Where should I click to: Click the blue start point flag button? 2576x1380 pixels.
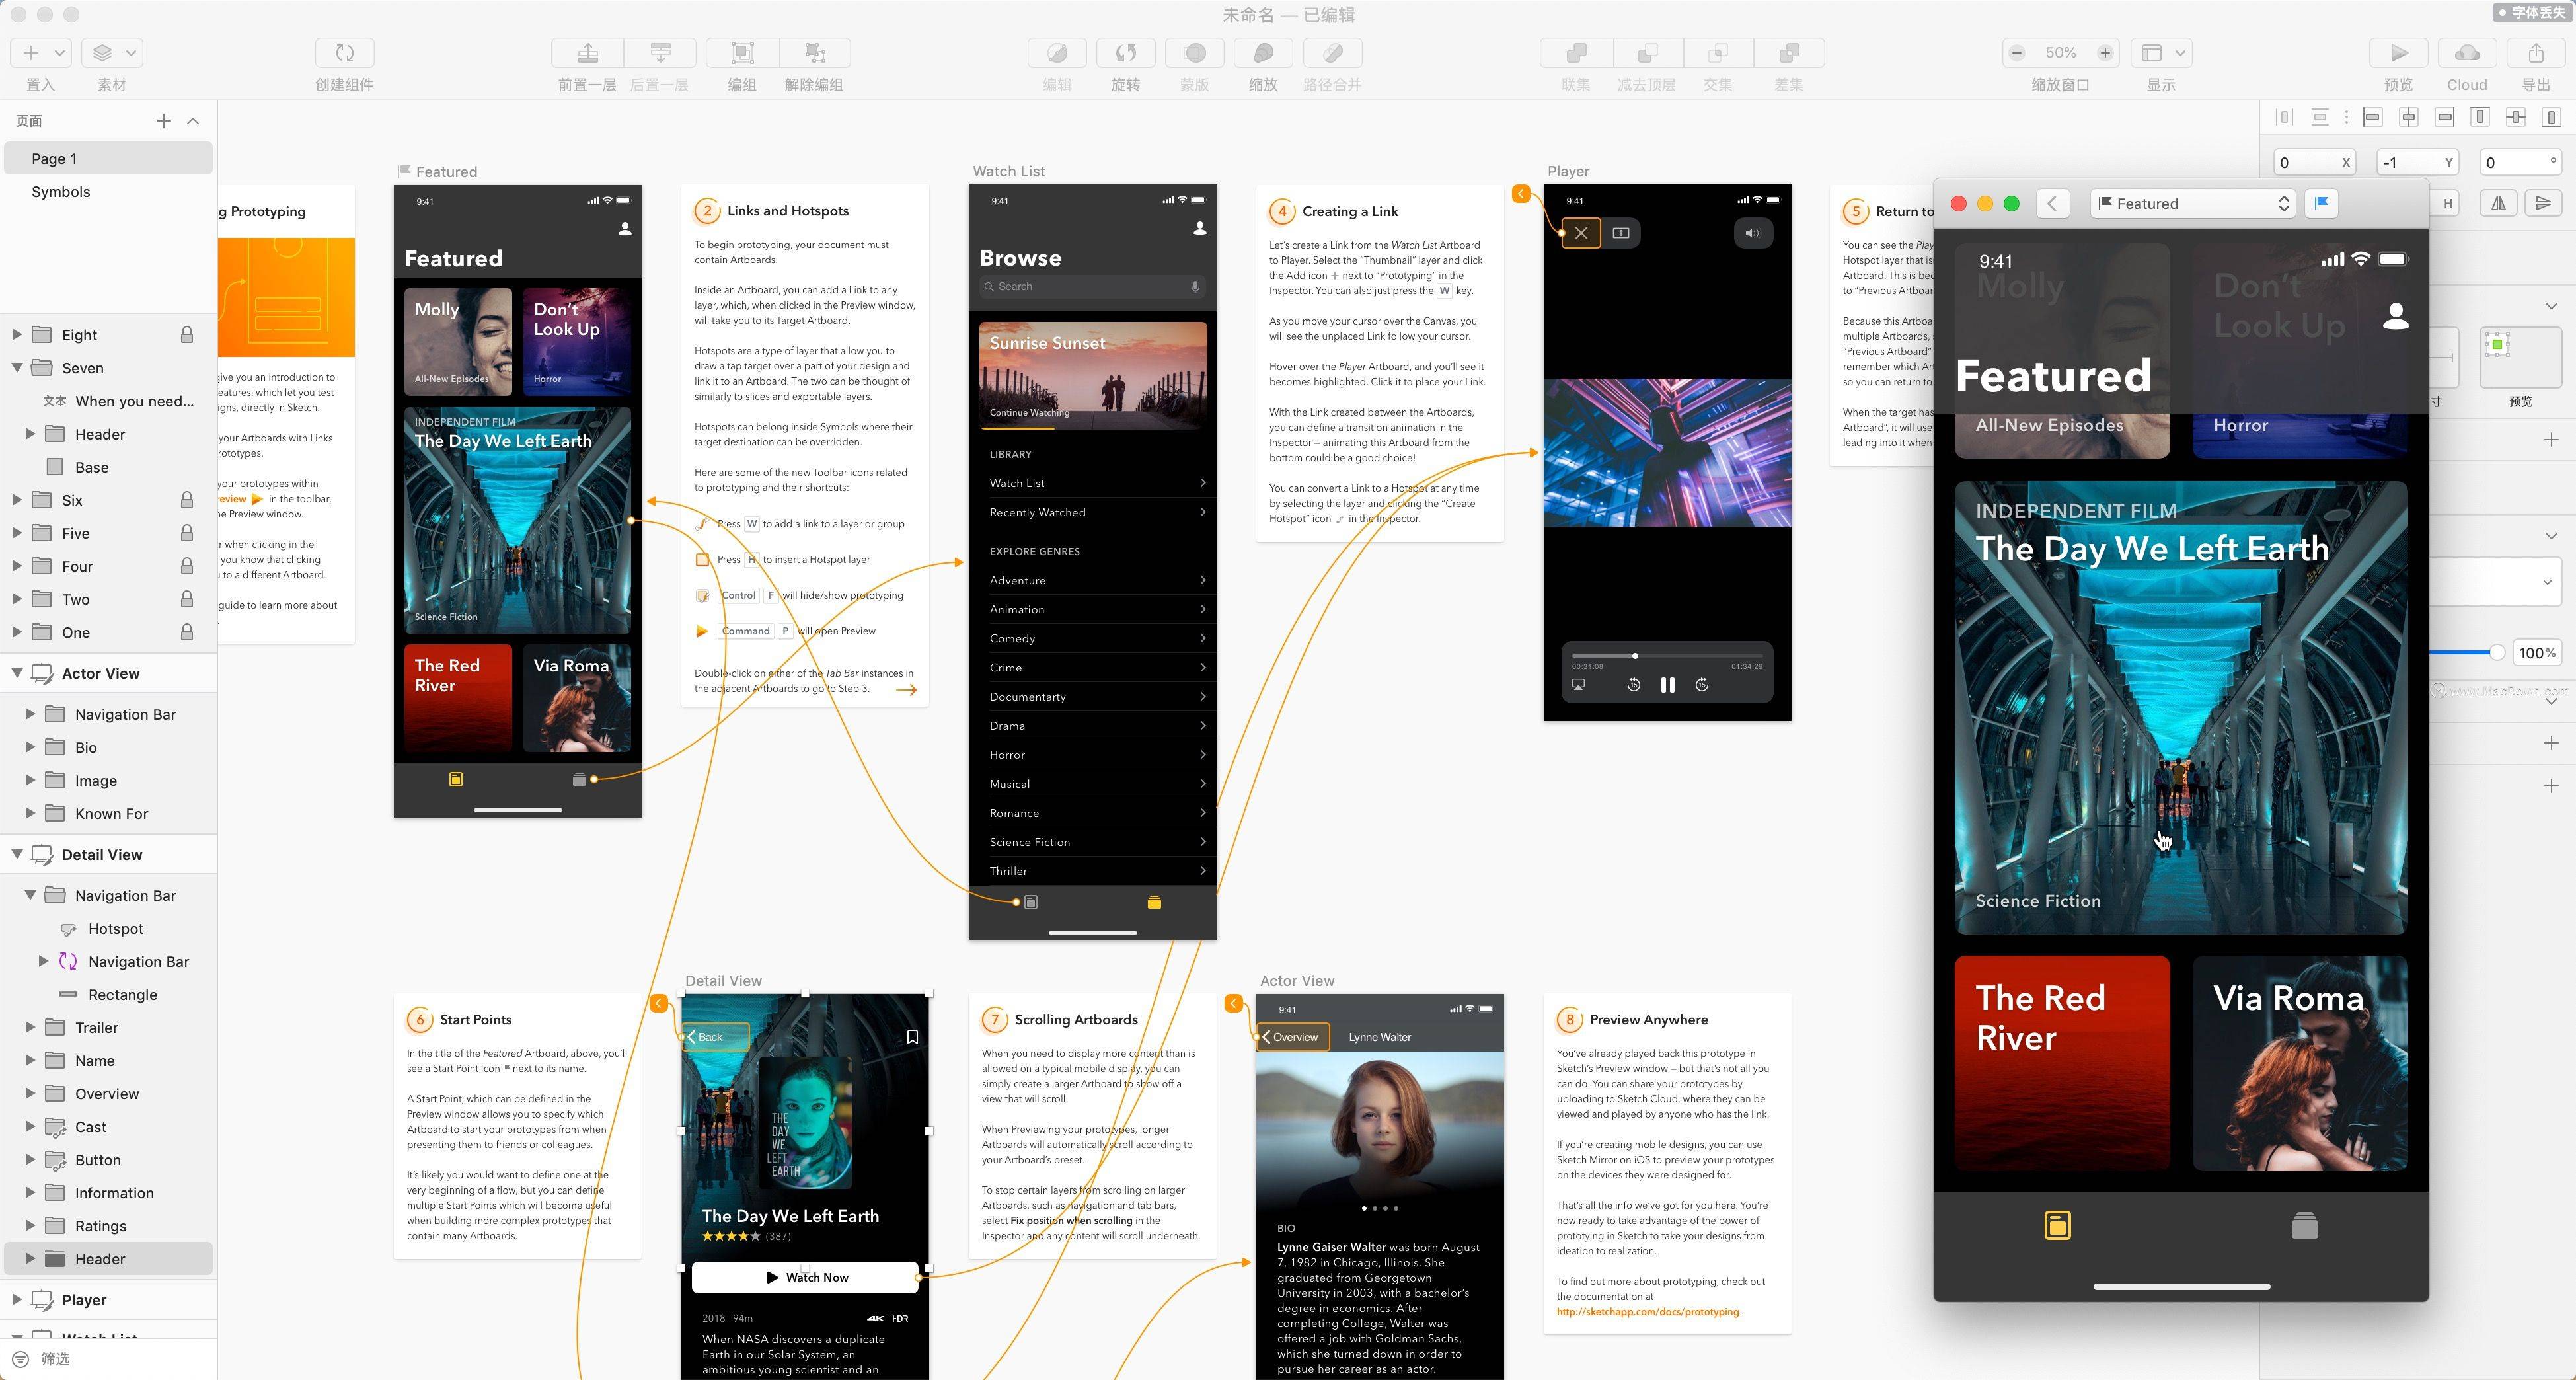(x=2322, y=204)
